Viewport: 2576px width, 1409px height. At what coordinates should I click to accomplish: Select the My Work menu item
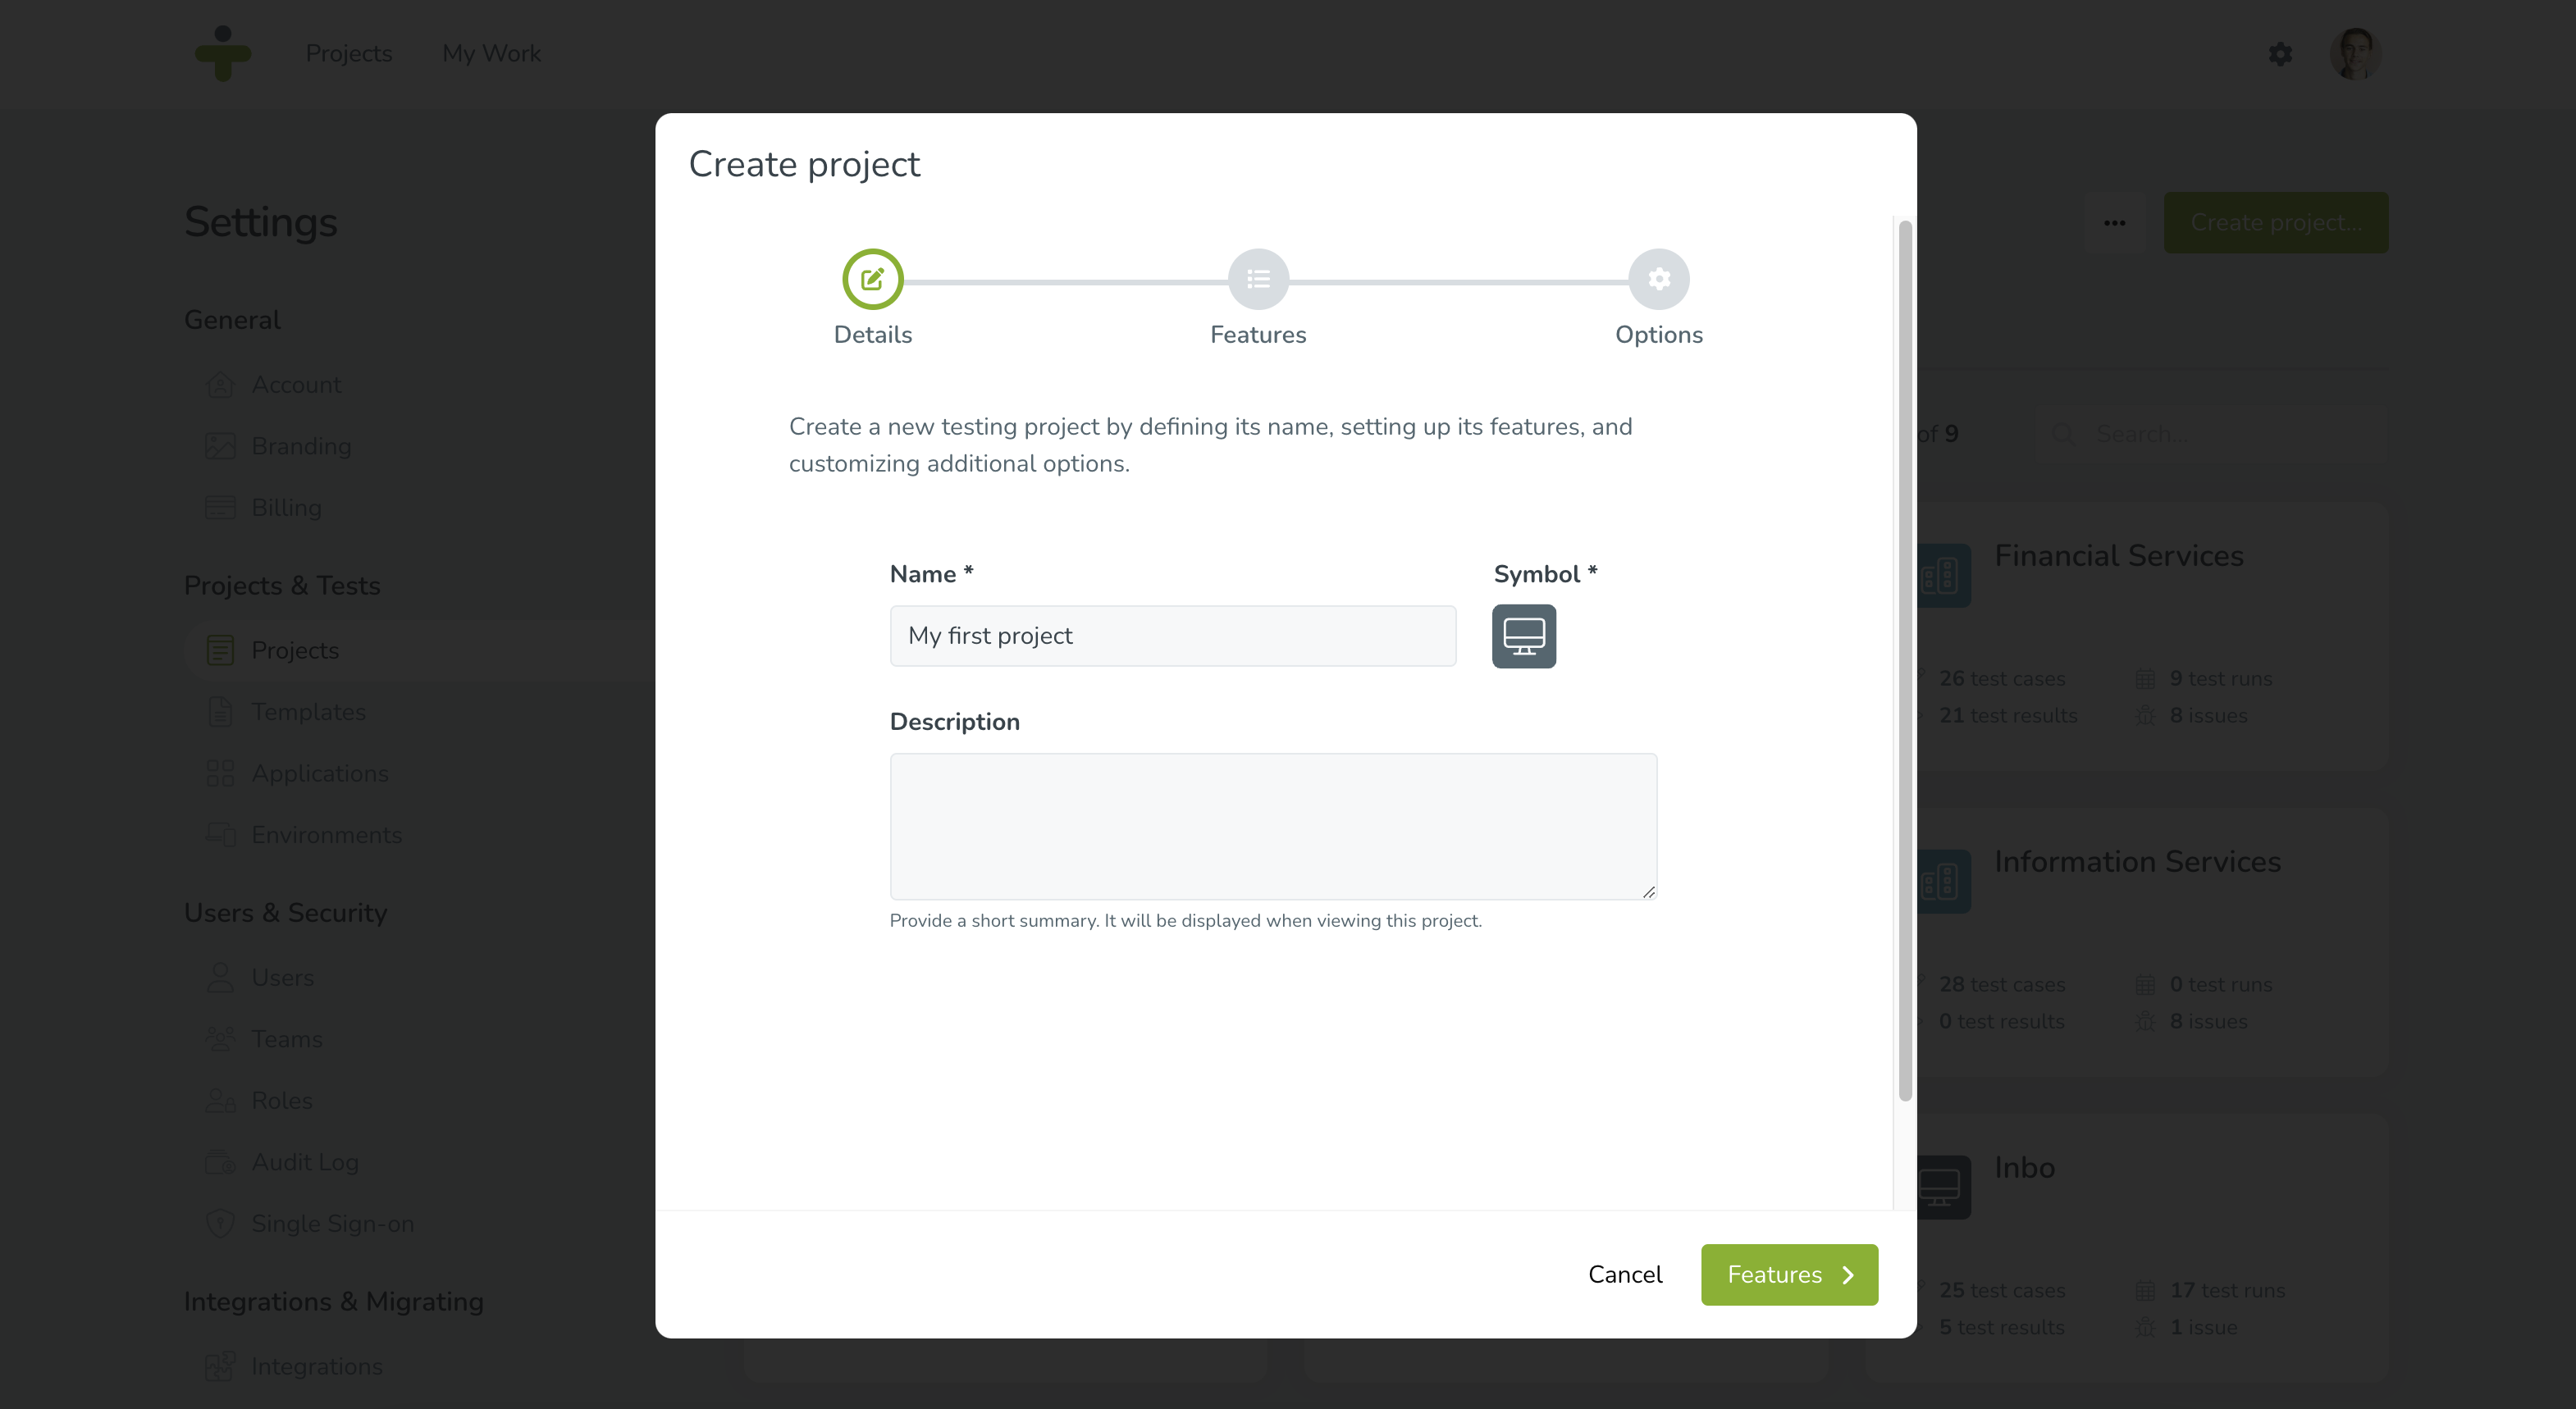[x=491, y=52]
